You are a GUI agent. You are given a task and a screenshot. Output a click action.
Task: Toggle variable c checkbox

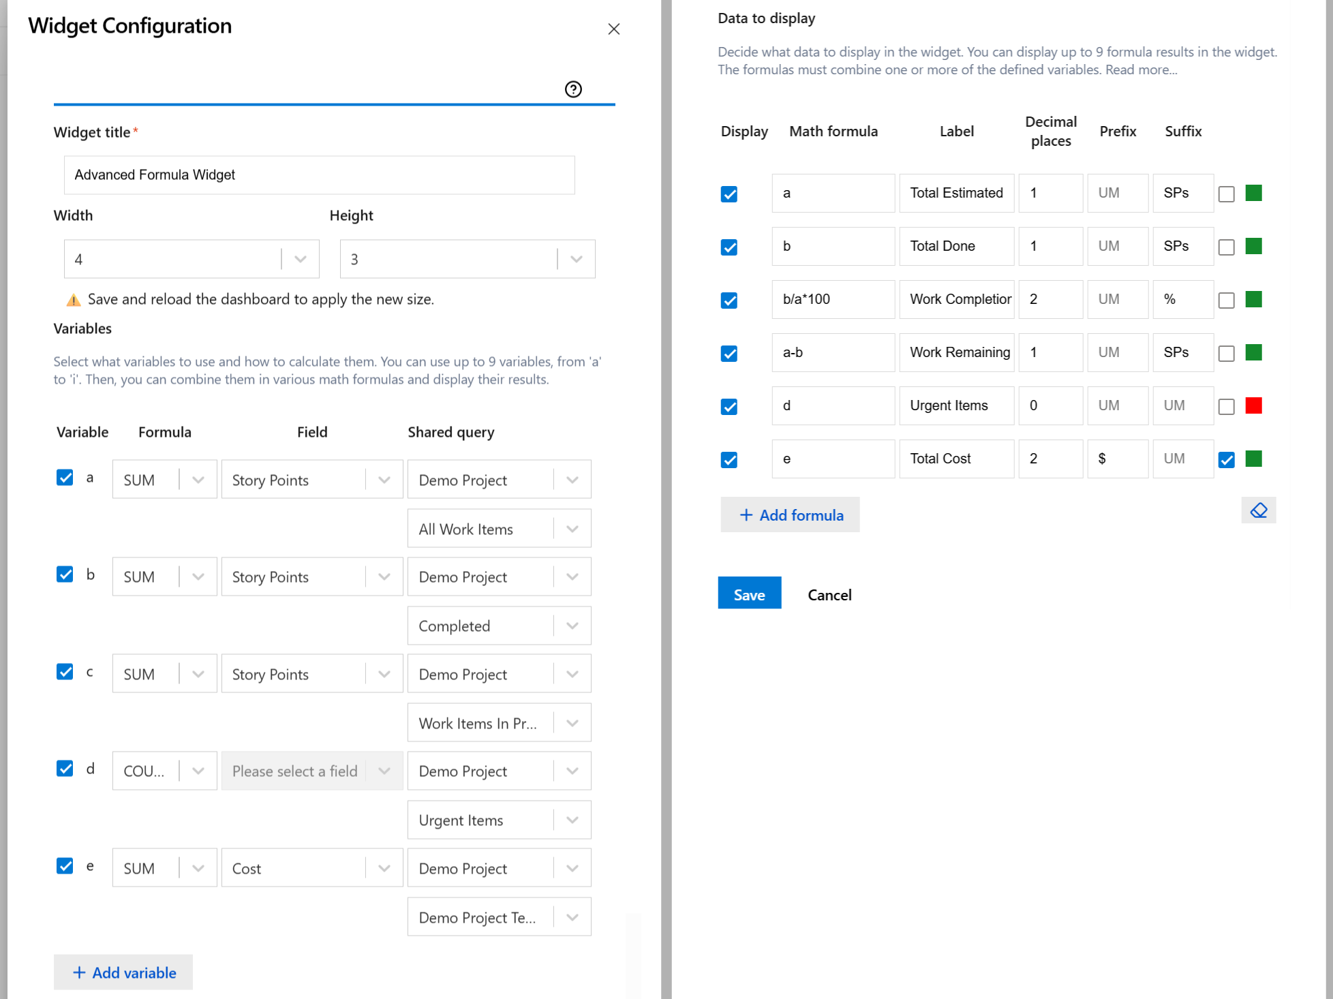coord(65,672)
